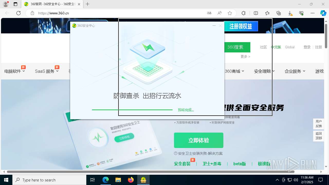Open the tab actions menu icon

[15, 4]
